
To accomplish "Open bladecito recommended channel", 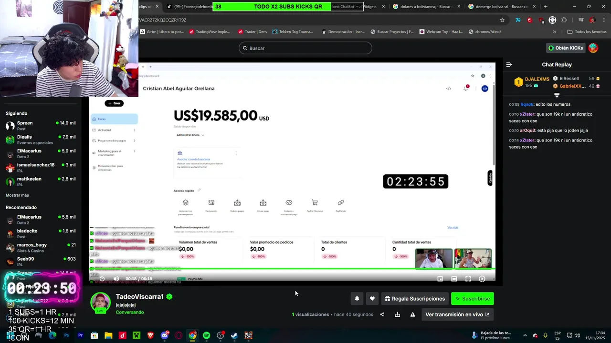I will tap(41, 233).
